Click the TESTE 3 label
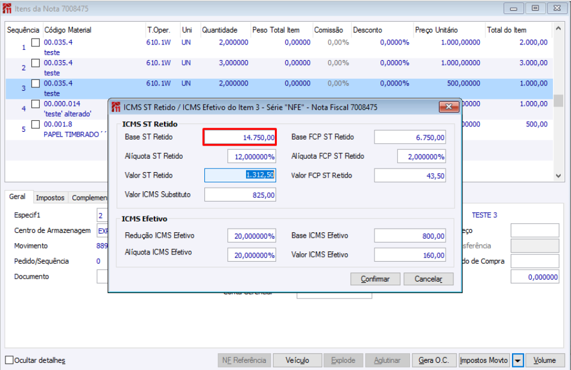Viewport: 571px width, 370px height. (x=484, y=215)
